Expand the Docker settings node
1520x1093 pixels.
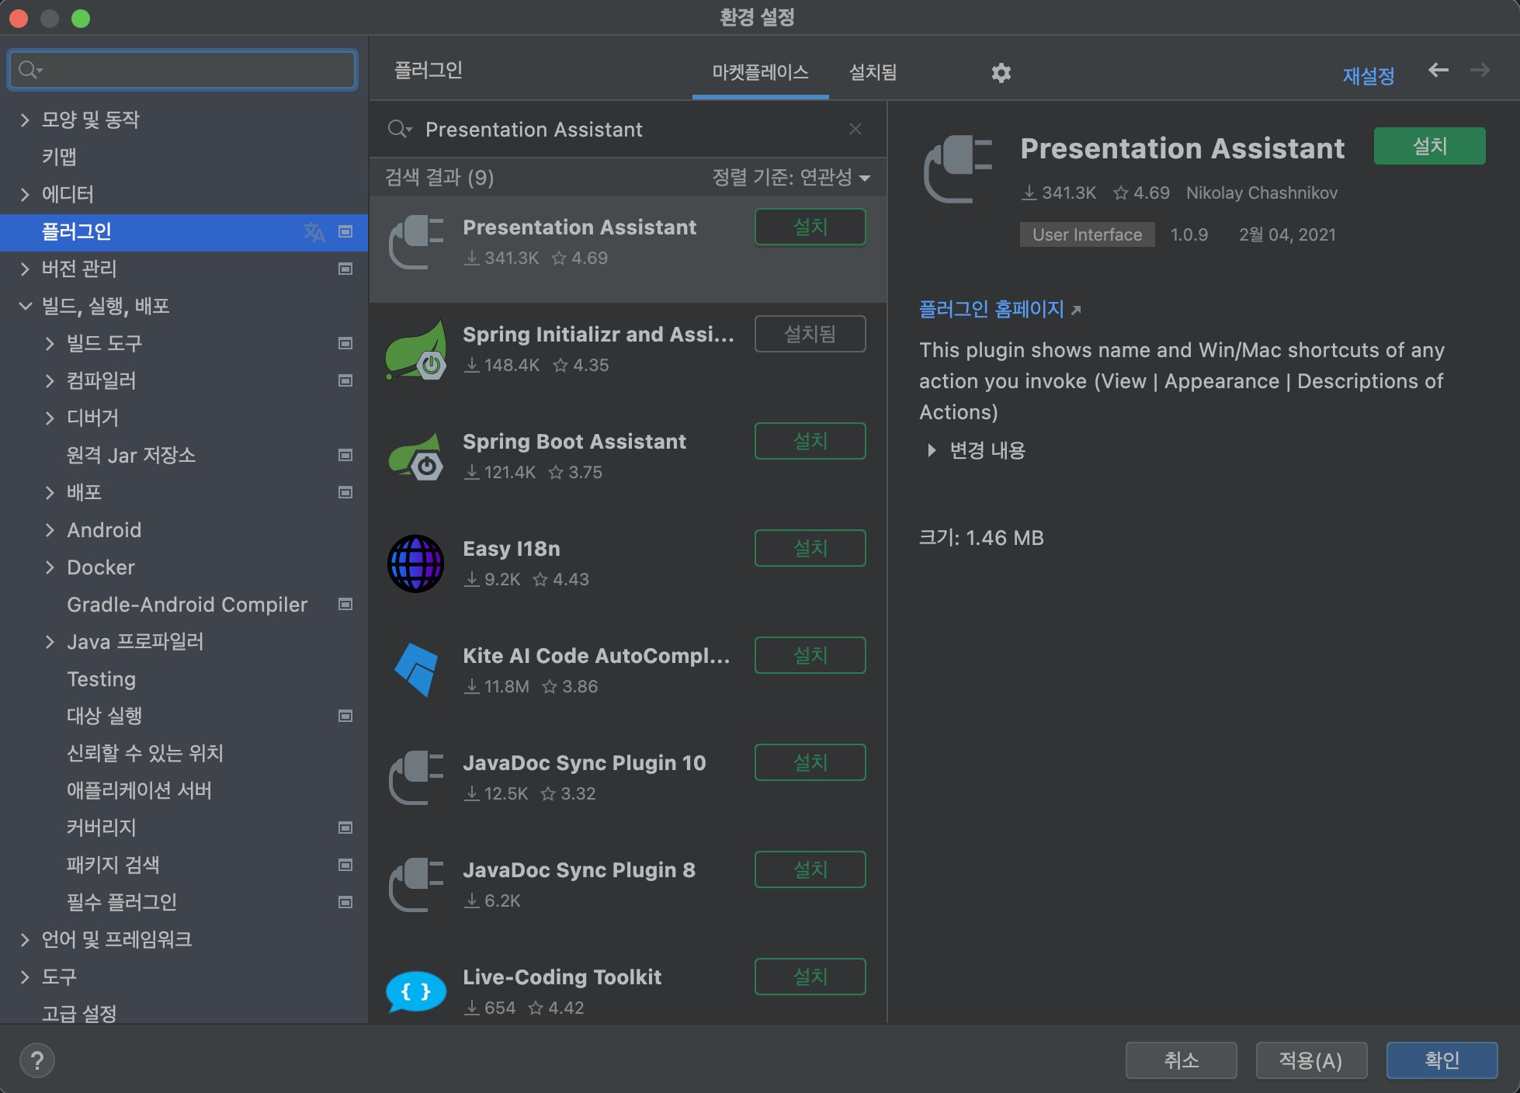tap(50, 567)
